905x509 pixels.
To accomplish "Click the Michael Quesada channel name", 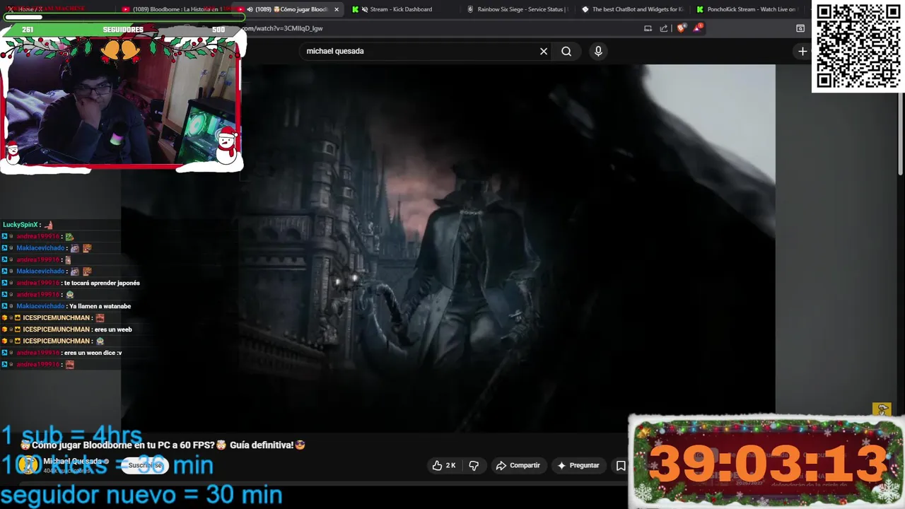I will click(73, 461).
